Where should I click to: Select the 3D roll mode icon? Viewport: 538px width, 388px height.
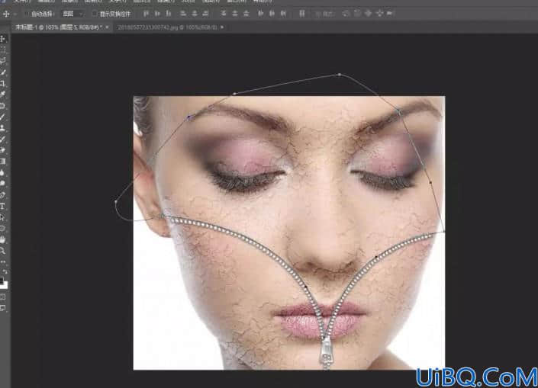pos(357,14)
